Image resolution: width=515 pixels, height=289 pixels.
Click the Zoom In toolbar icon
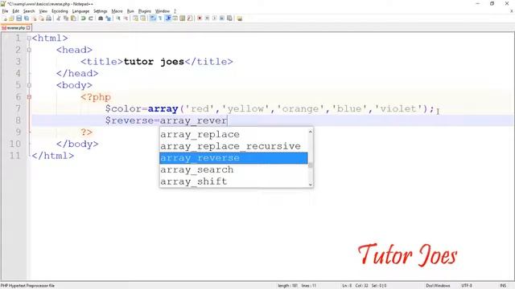(x=118, y=18)
